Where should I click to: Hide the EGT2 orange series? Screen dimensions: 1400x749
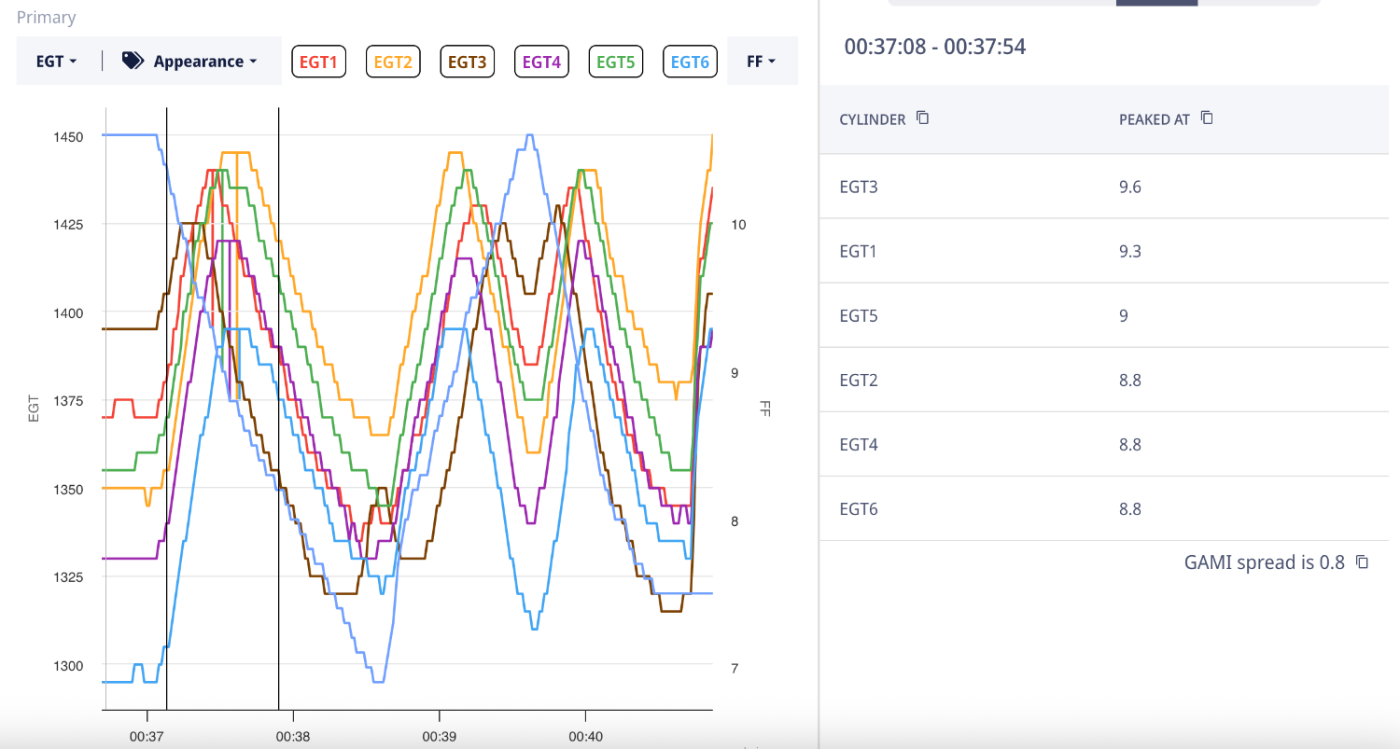pos(393,62)
